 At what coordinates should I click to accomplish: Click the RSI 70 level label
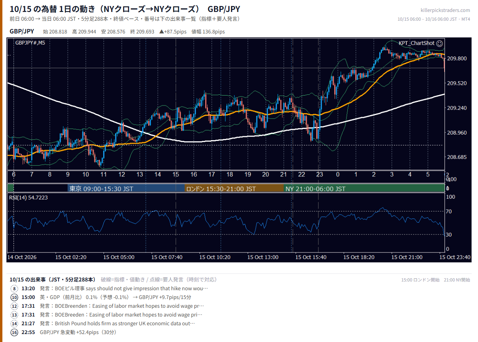tap(449, 211)
